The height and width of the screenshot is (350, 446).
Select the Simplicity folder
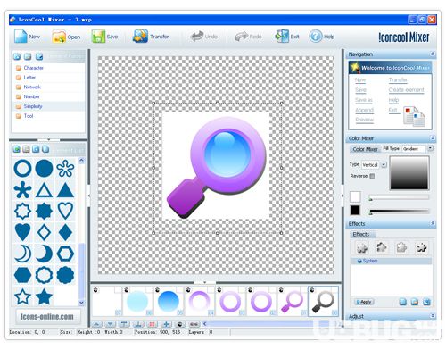33,106
